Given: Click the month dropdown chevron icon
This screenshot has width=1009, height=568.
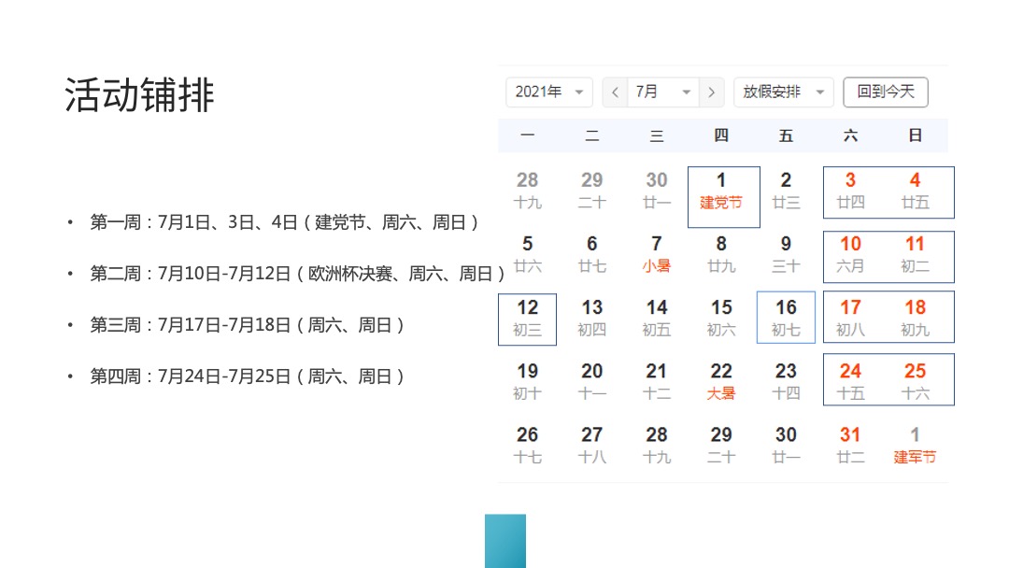Looking at the screenshot, I should pos(687,92).
